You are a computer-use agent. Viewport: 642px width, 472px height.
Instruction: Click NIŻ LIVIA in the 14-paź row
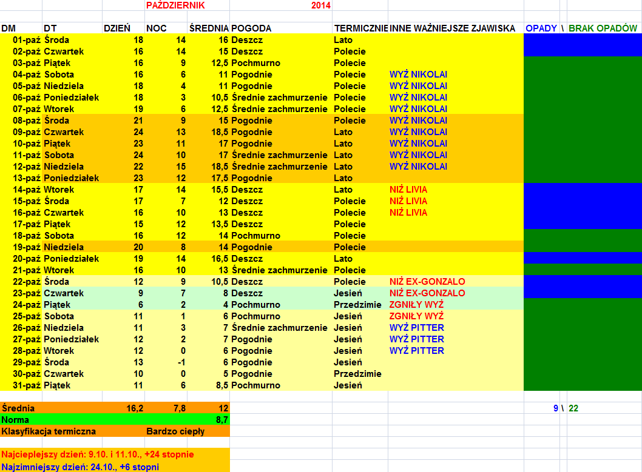coord(408,190)
